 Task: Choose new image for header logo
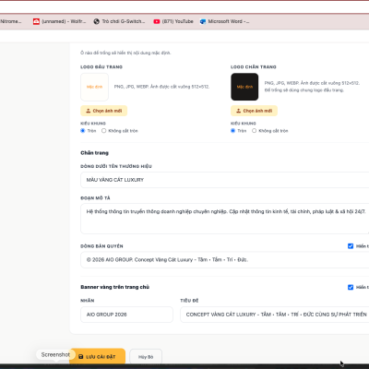click(x=104, y=111)
